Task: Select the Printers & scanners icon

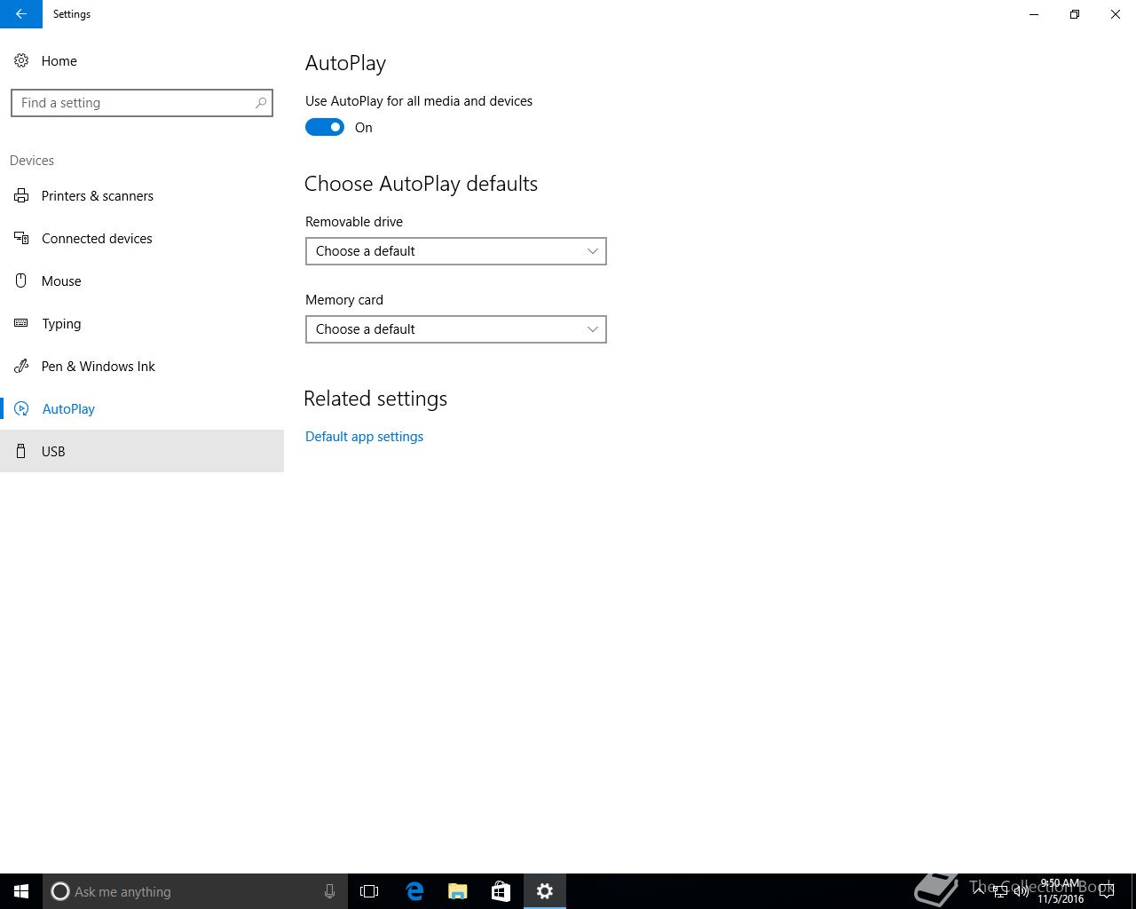Action: point(21,195)
